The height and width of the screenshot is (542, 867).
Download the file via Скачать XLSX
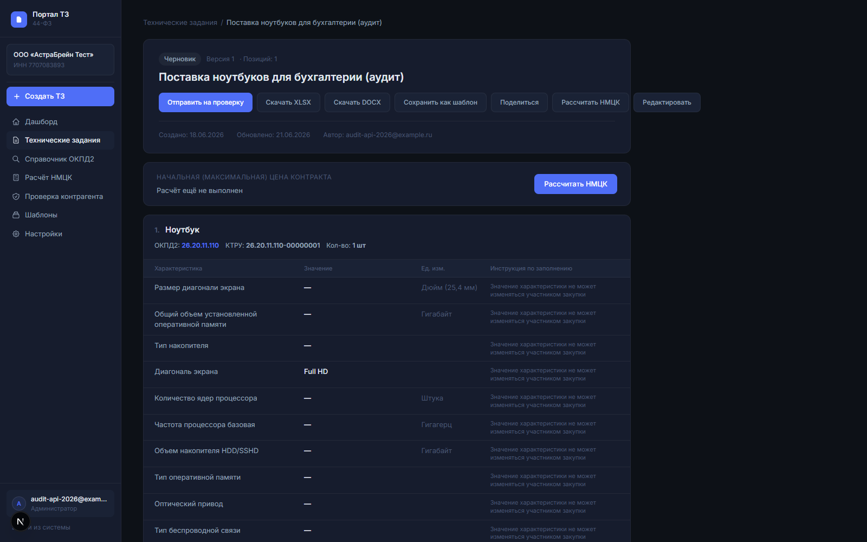tap(288, 102)
